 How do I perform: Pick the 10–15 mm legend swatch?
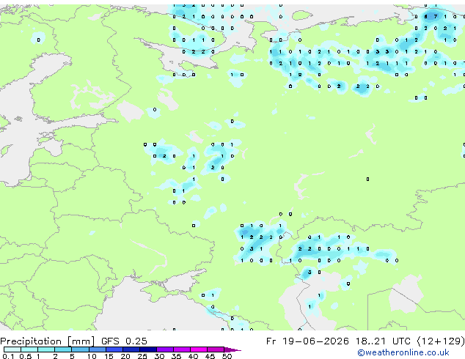click(97, 349)
